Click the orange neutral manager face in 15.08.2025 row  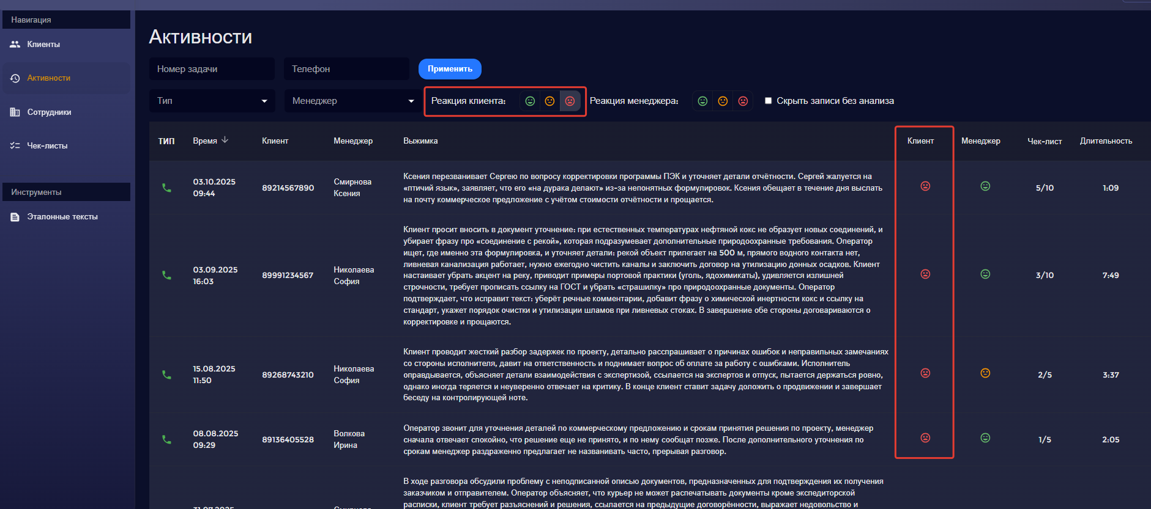coord(985,373)
